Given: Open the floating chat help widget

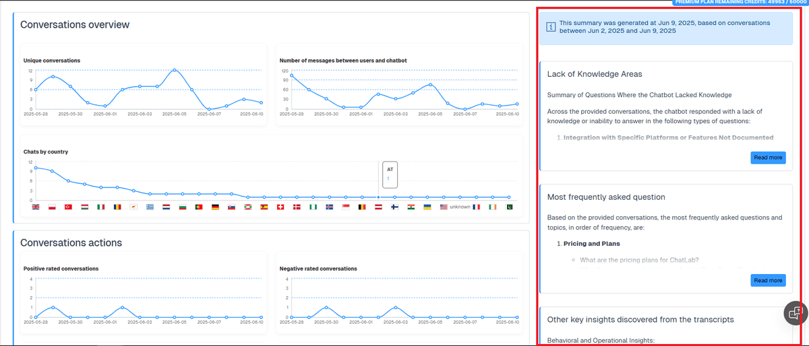Looking at the screenshot, I should click(x=796, y=314).
